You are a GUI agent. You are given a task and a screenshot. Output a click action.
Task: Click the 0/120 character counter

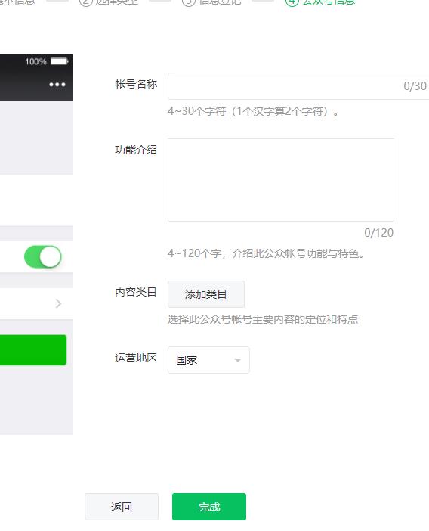coord(379,233)
